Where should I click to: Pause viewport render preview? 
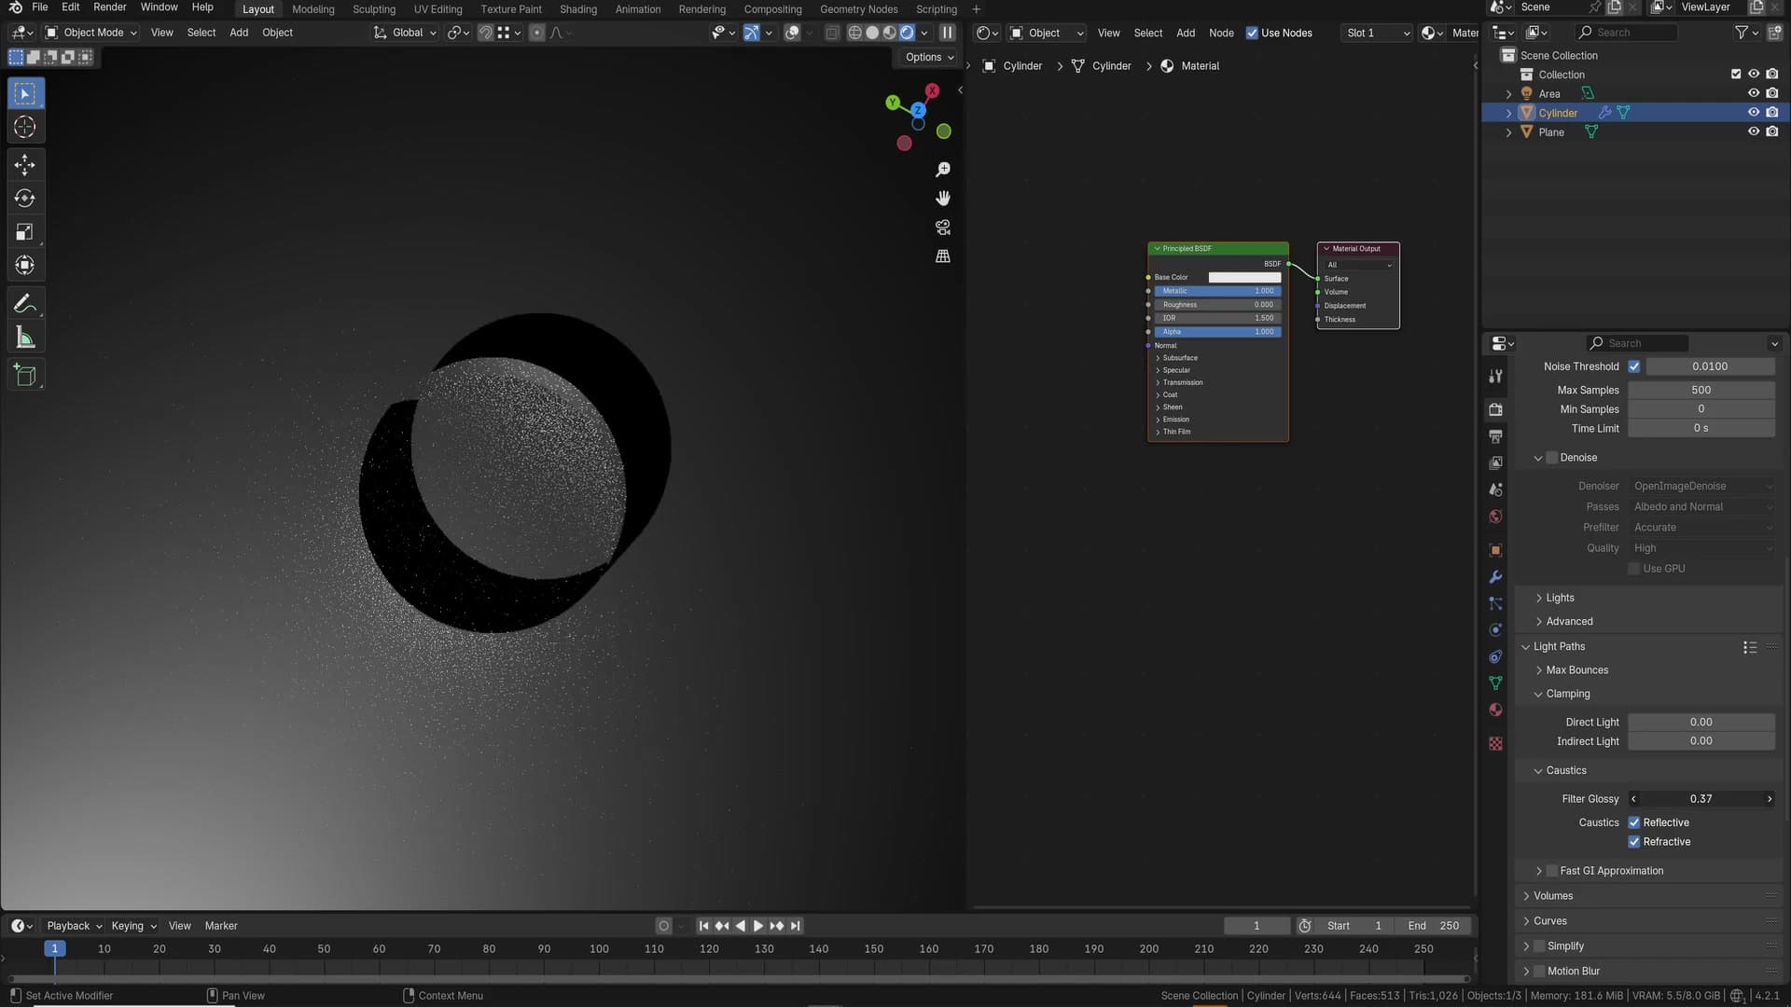[x=947, y=33]
